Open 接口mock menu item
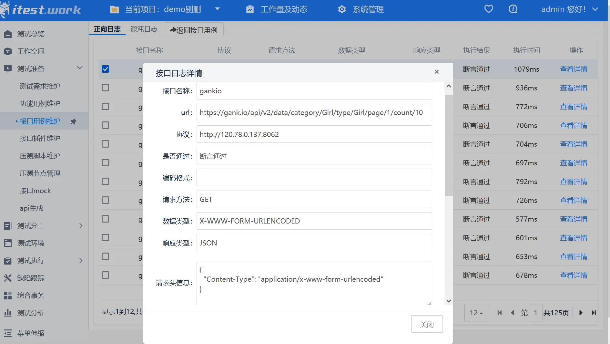 35,191
